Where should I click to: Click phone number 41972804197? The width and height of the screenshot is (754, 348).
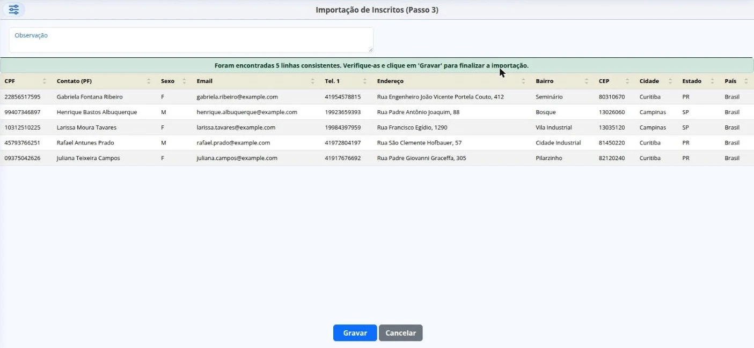343,143
